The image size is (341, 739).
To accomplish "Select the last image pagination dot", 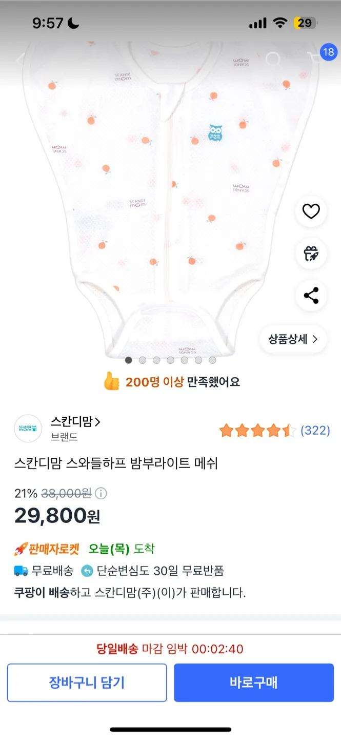I will tap(212, 360).
